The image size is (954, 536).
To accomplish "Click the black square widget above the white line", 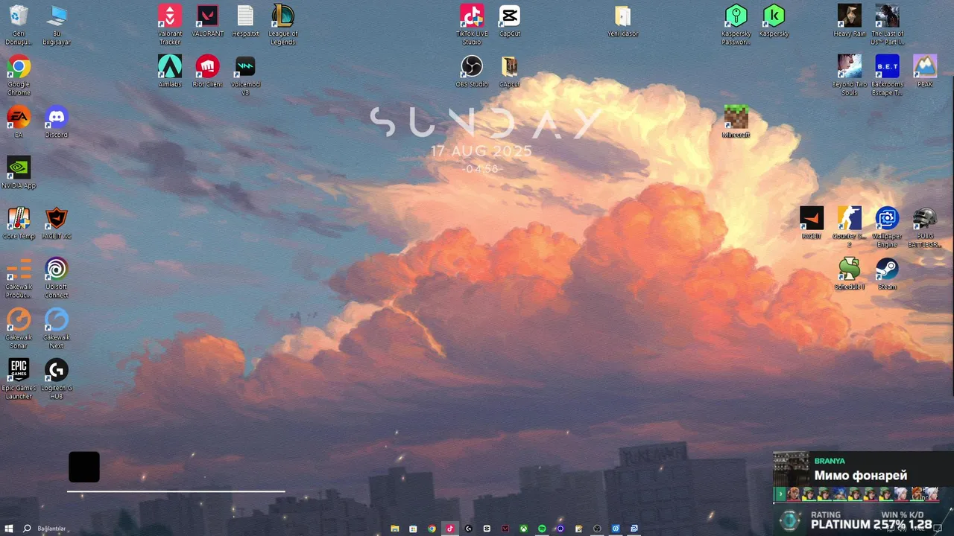I will tap(84, 467).
